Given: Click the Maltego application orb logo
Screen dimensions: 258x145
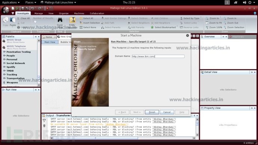Looking at the screenshot, I should 6,10.
